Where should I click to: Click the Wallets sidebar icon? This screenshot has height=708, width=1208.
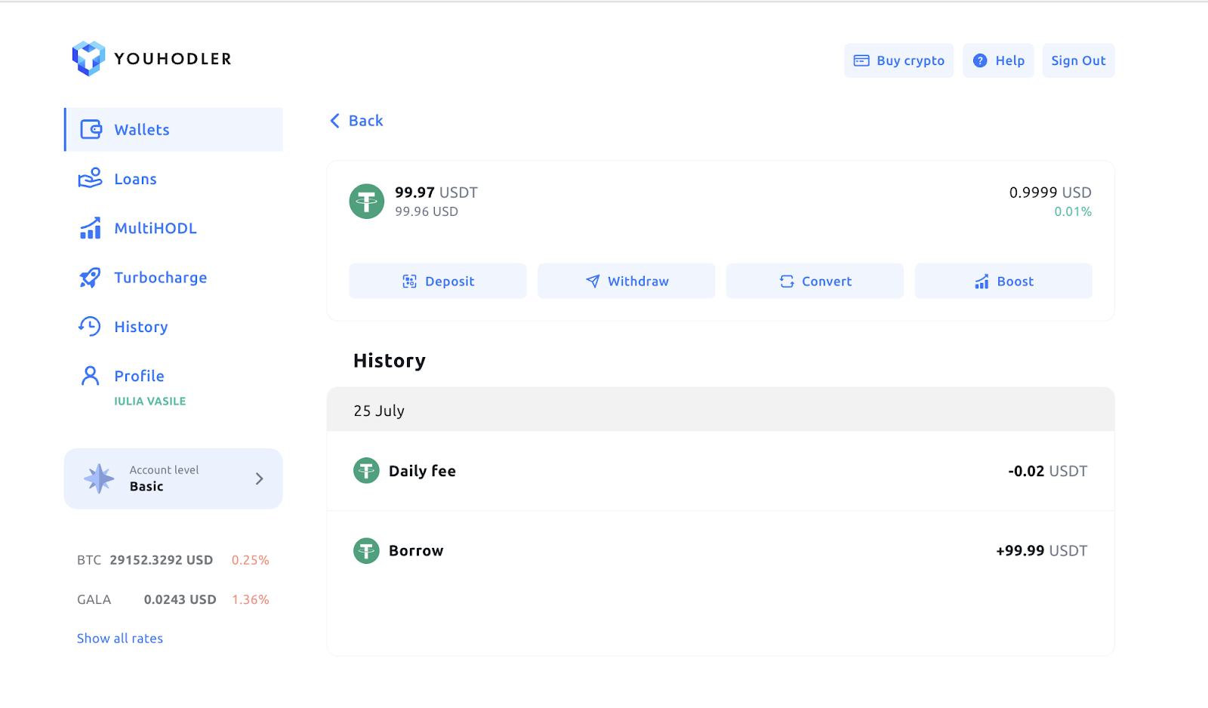[x=91, y=130]
